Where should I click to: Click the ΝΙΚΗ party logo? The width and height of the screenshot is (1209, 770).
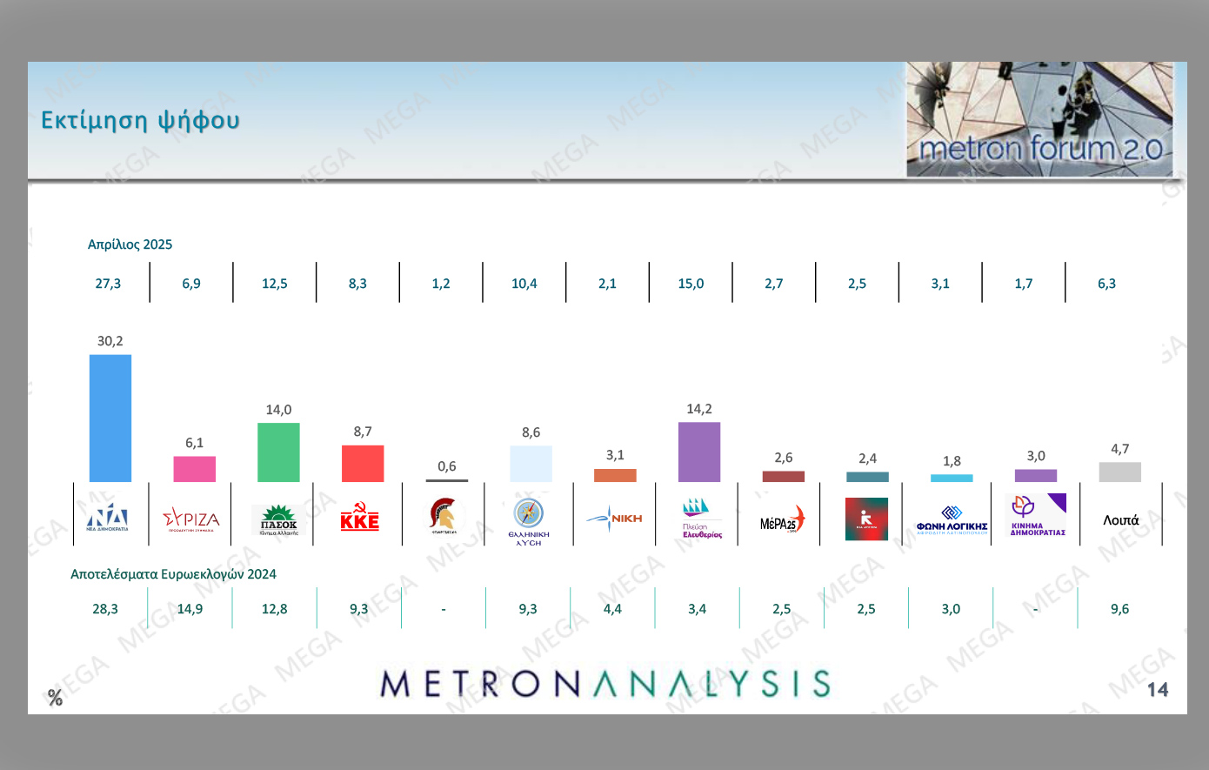(614, 519)
